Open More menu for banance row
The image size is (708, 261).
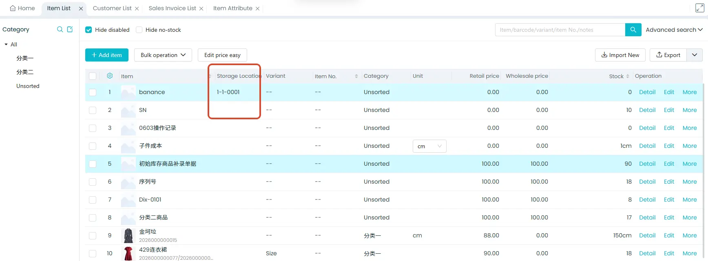[x=690, y=92]
